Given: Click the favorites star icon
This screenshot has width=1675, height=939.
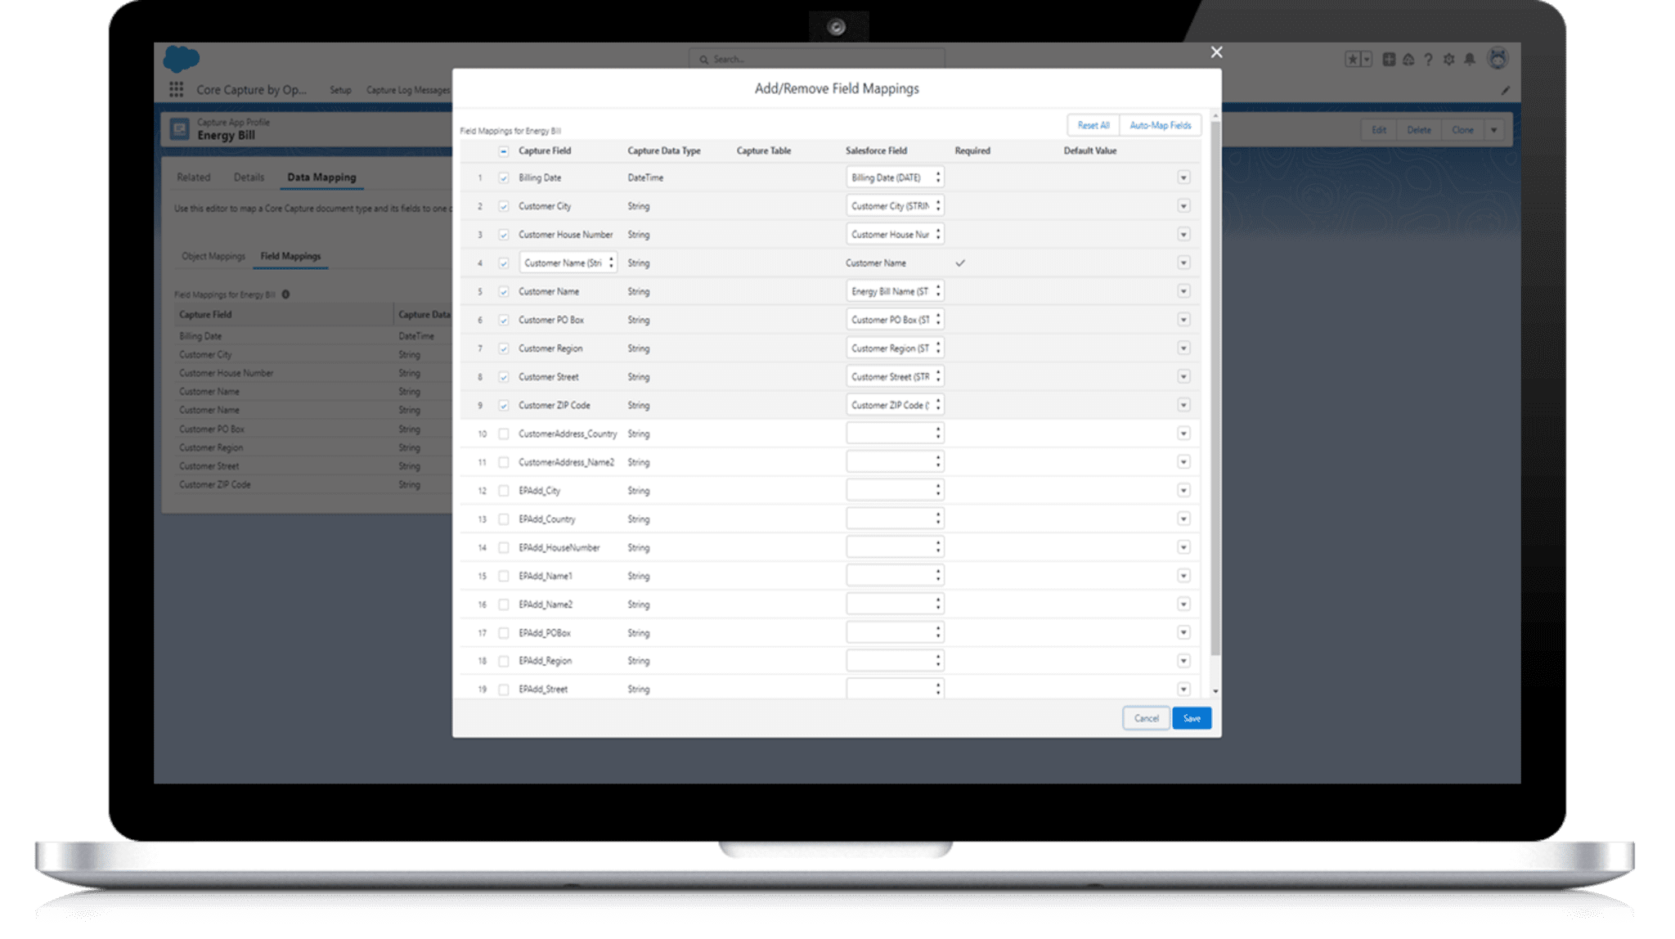Looking at the screenshot, I should [x=1354, y=59].
